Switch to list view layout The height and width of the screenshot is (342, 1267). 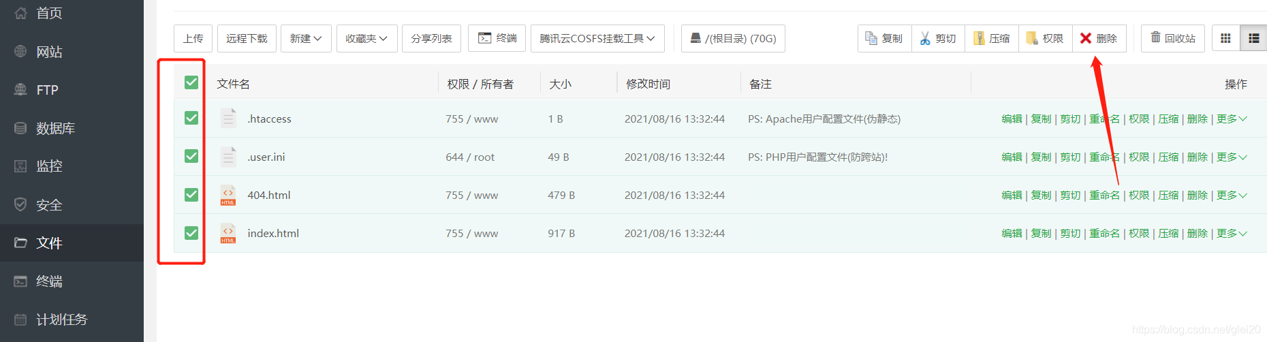pos(1253,38)
